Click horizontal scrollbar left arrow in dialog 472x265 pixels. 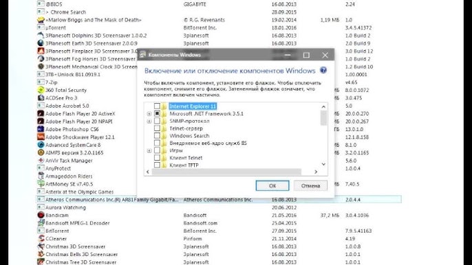pos(148,172)
